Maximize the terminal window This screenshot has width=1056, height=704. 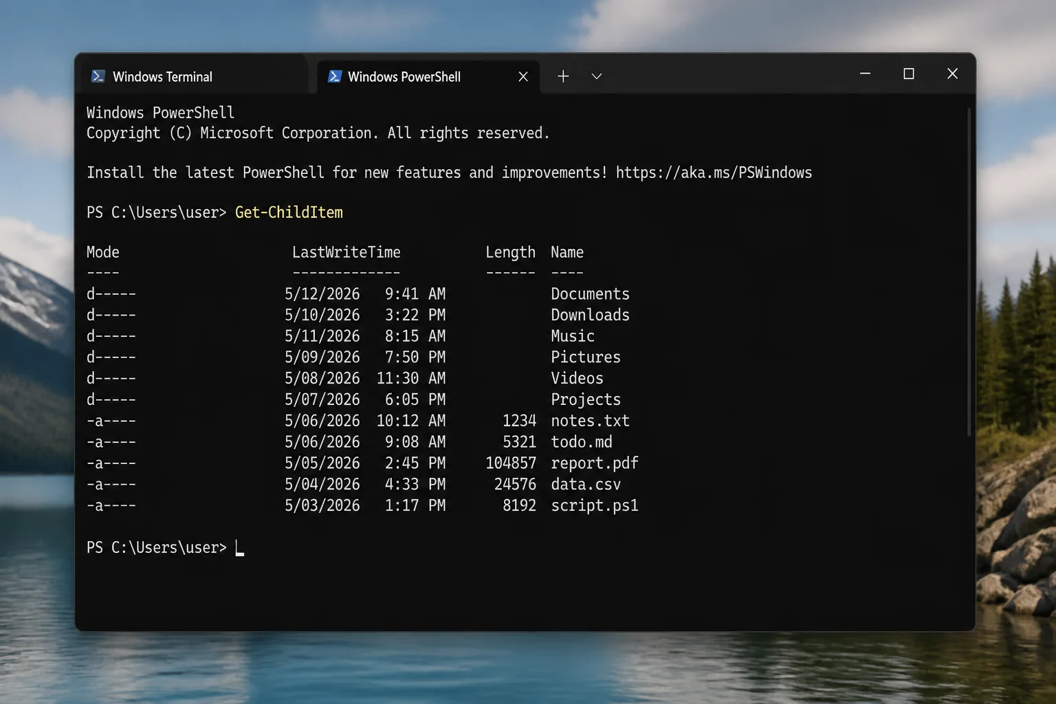[x=909, y=74]
